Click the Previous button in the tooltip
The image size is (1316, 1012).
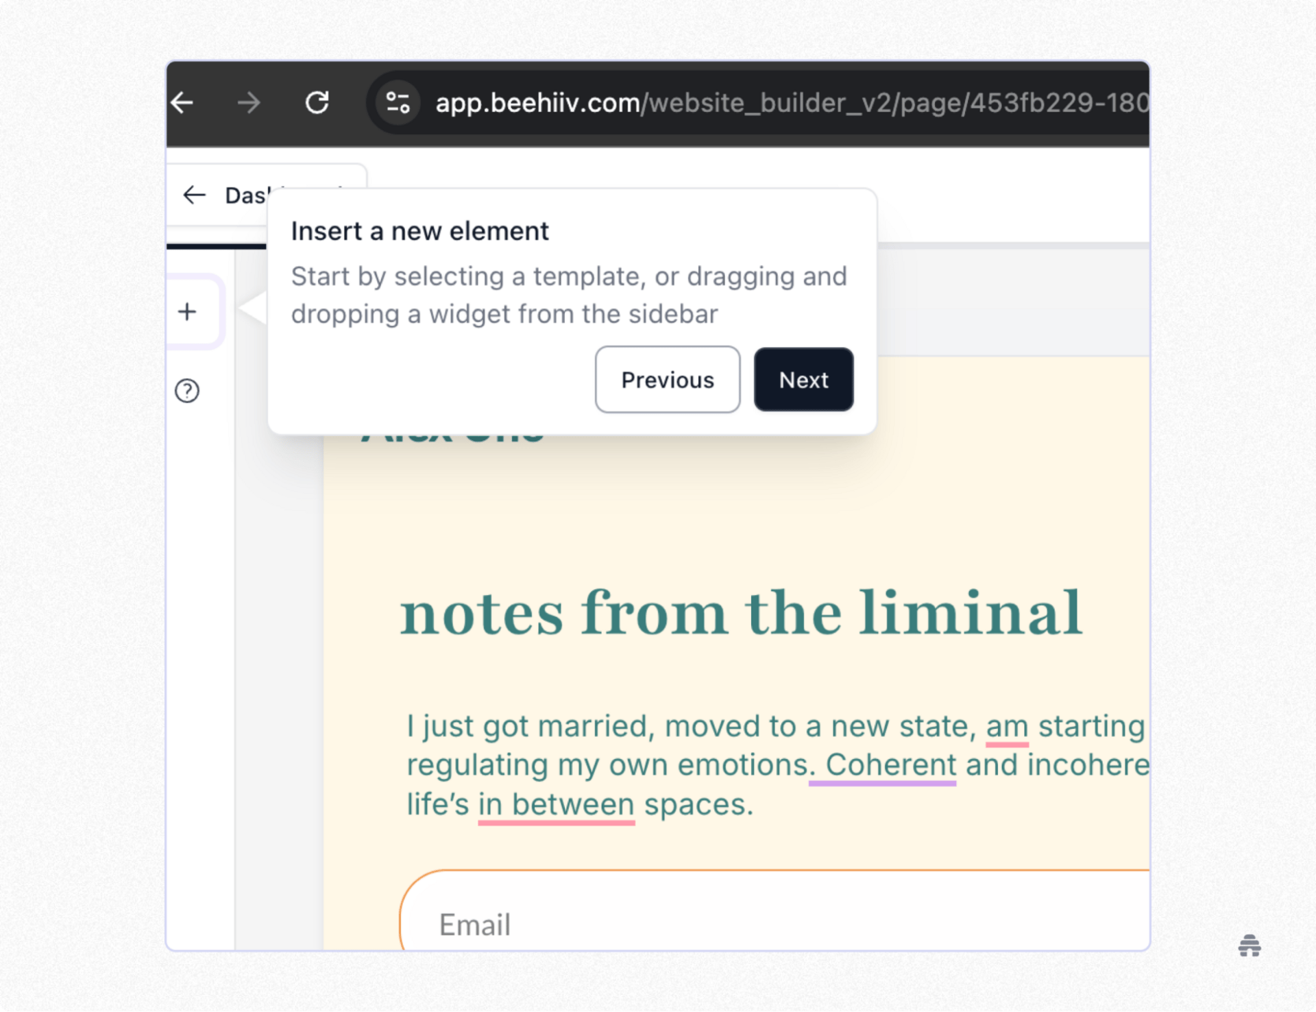[667, 380]
